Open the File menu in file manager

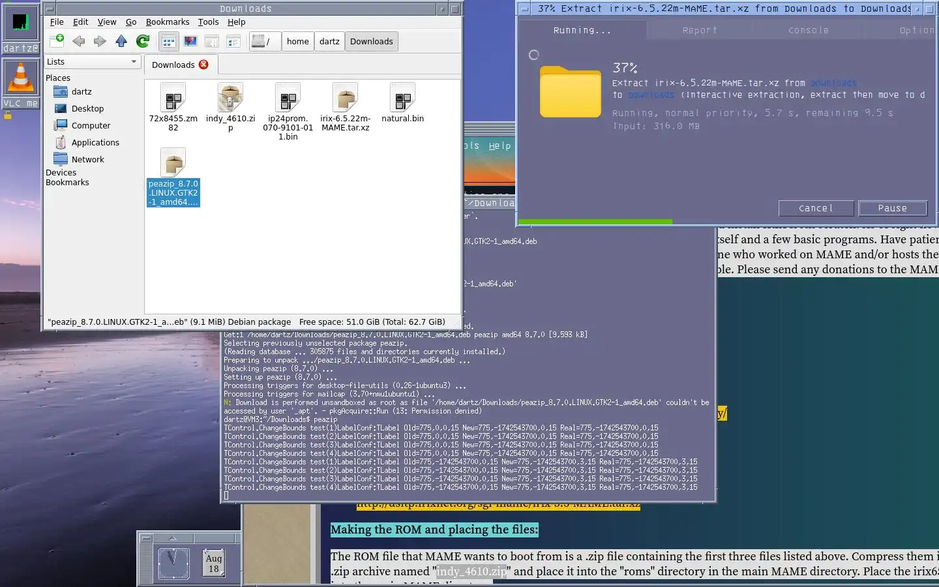(57, 22)
